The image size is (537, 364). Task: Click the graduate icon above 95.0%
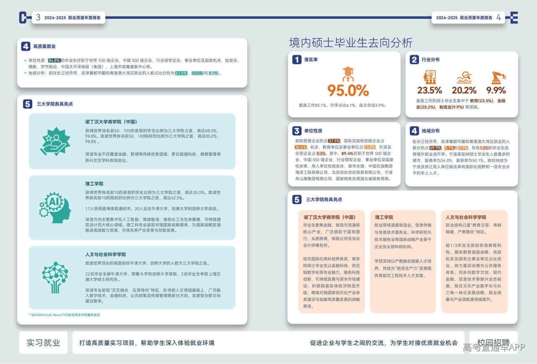click(x=348, y=74)
